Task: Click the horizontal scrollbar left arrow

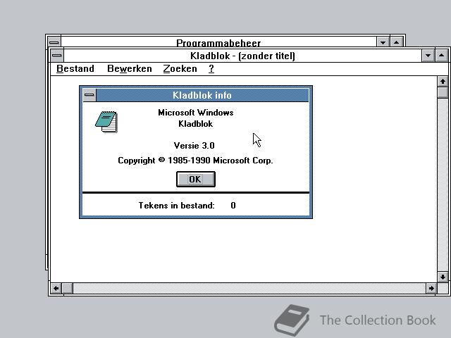Action: [x=56, y=288]
